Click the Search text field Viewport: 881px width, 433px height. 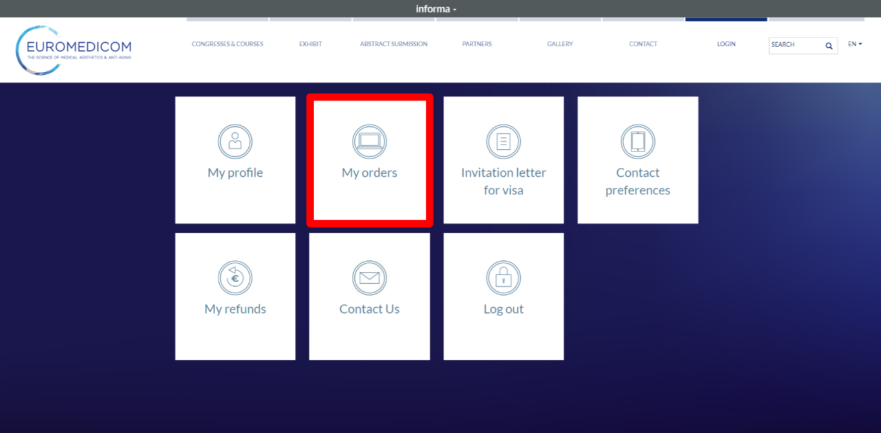tap(795, 45)
